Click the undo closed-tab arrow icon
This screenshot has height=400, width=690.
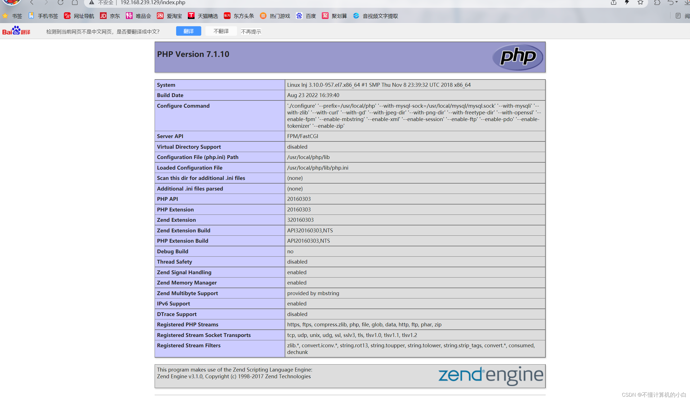tap(670, 3)
